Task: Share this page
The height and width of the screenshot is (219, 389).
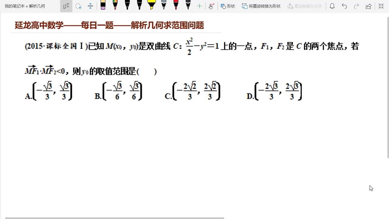Action: (369, 6)
